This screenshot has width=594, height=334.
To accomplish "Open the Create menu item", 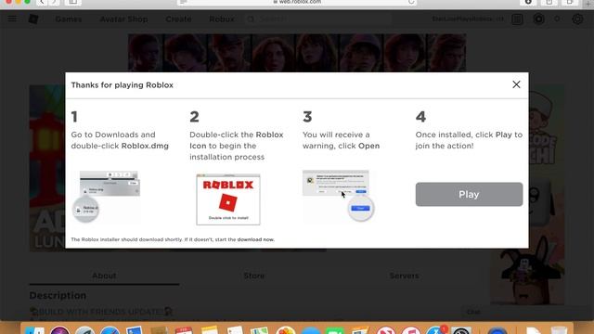I will (178, 19).
